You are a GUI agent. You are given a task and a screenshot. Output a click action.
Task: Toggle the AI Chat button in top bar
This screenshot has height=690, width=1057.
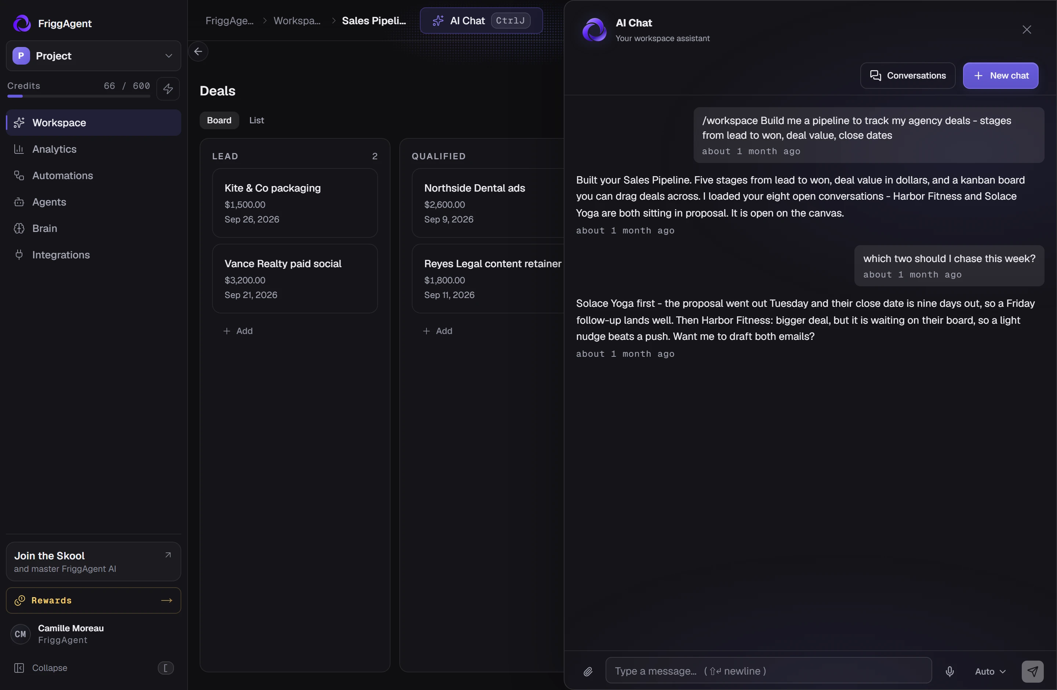pos(482,21)
